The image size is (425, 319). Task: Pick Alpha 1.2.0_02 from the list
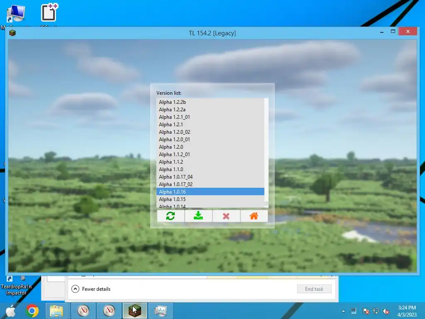click(x=210, y=132)
